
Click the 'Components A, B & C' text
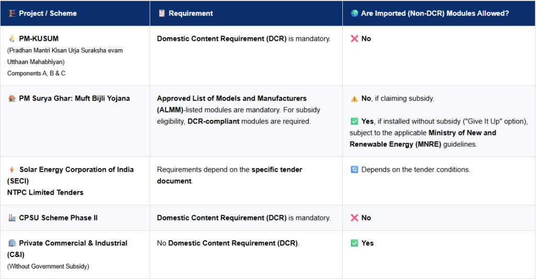point(36,73)
